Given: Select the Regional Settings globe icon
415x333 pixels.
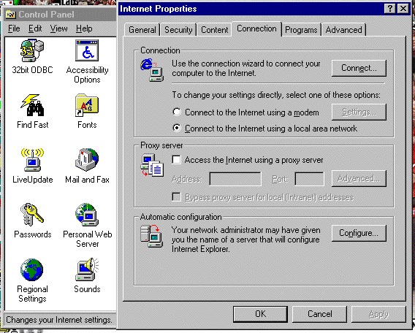Looking at the screenshot, I should tap(32, 269).
